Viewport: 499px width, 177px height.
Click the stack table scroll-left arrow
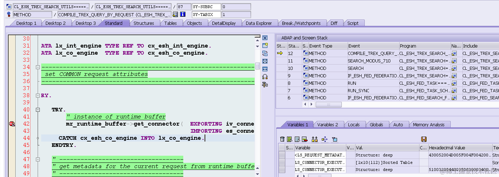pos(305,104)
